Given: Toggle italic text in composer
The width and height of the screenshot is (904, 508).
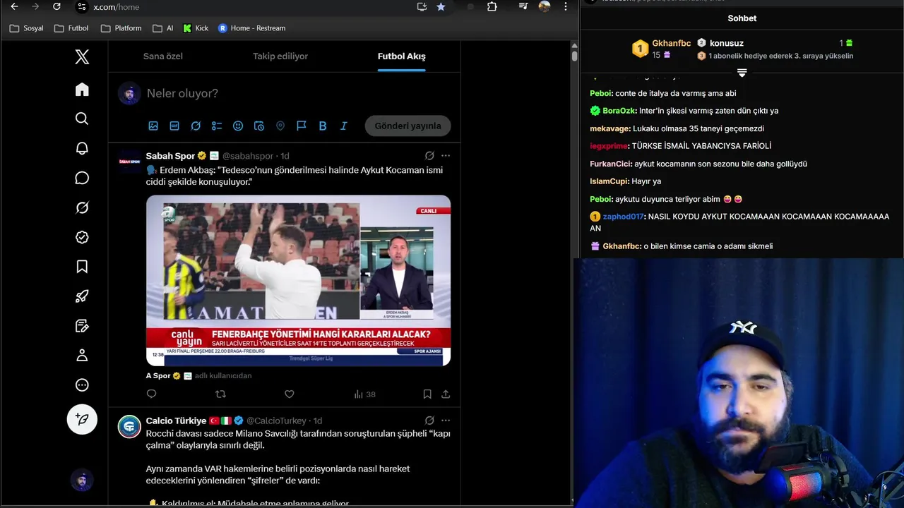Looking at the screenshot, I should coord(344,126).
